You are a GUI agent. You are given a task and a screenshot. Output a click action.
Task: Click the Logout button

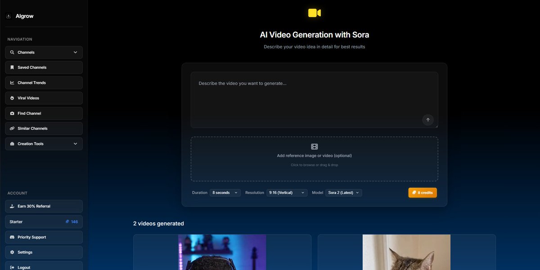point(44,266)
